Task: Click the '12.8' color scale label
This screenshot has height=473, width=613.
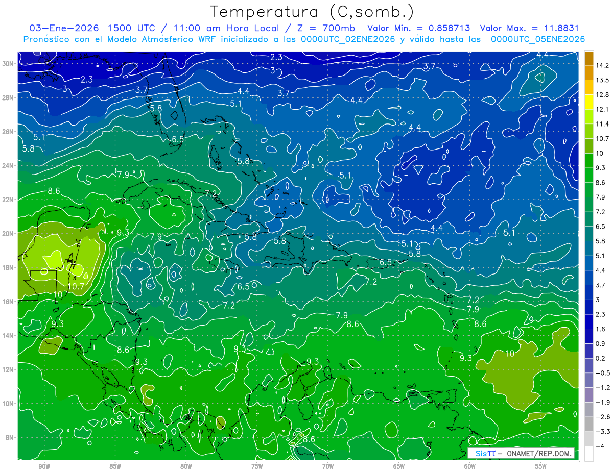Action: click(603, 95)
